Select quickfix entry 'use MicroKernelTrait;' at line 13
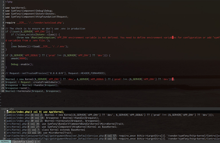The height and width of the screenshot is (143, 220). pyautogui.click(x=39, y=133)
